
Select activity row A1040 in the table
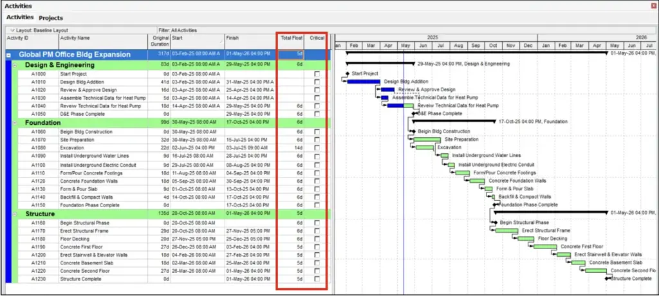click(39, 106)
